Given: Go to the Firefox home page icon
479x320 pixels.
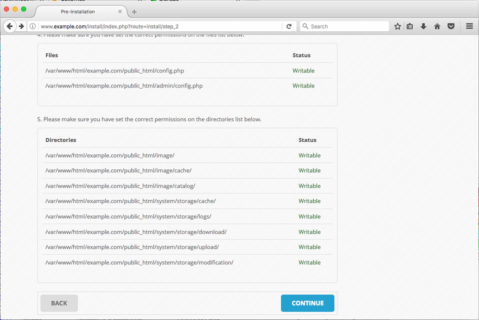Looking at the screenshot, I should pyautogui.click(x=437, y=26).
